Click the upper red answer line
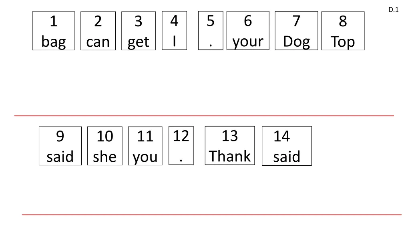 (204, 116)
